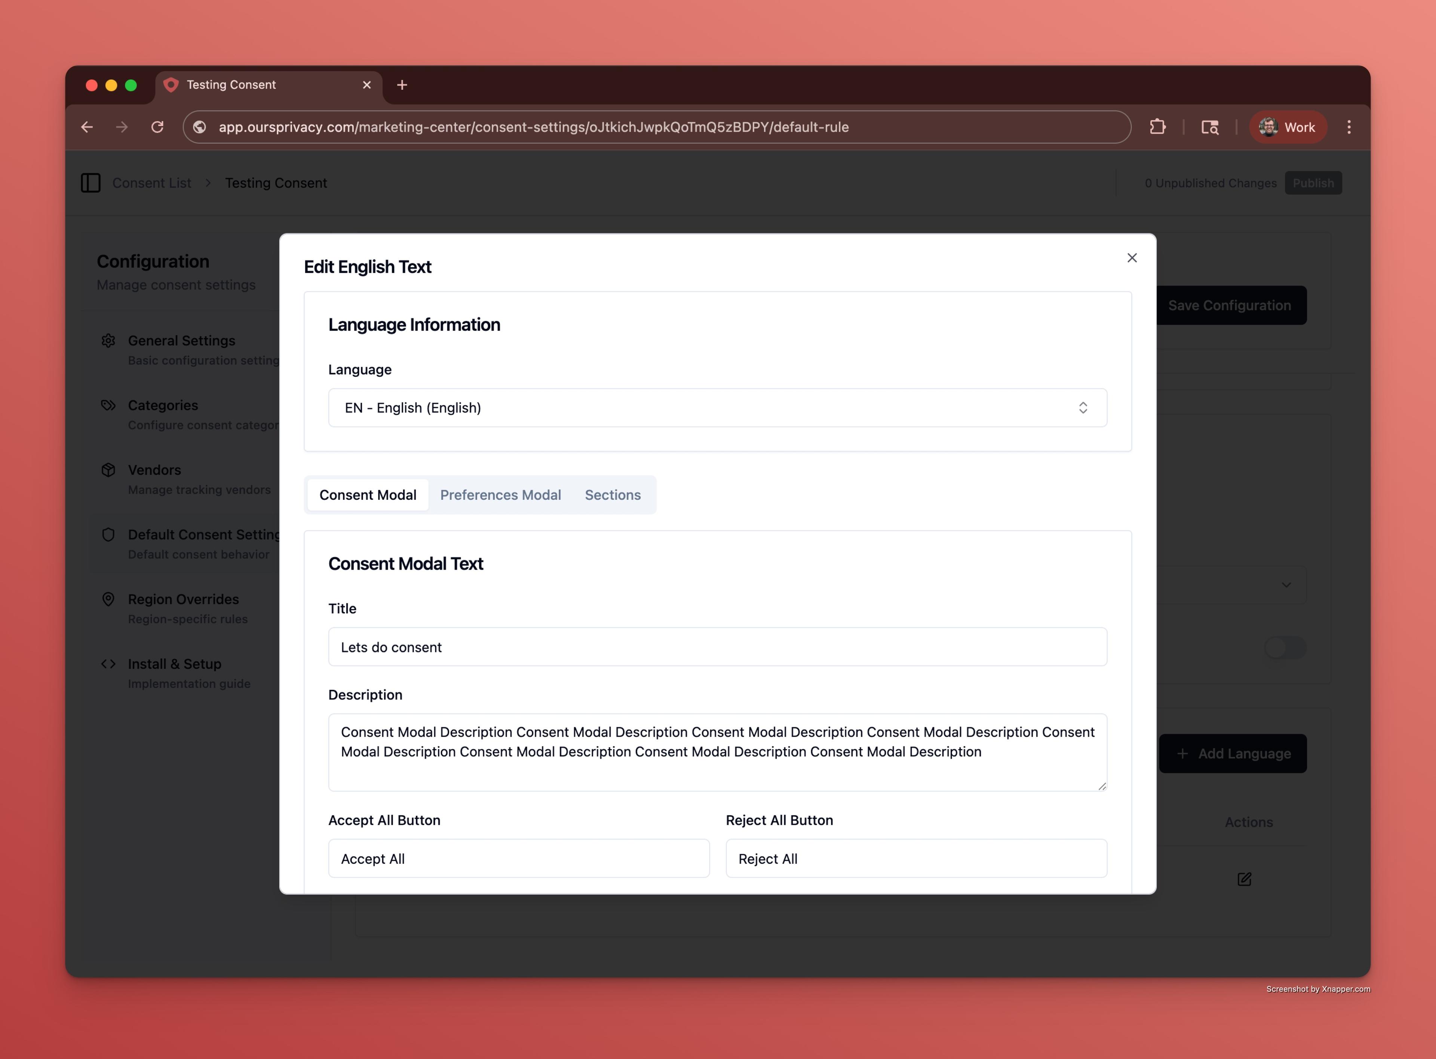Switch to the Sections tab
This screenshot has width=1436, height=1059.
coord(612,495)
